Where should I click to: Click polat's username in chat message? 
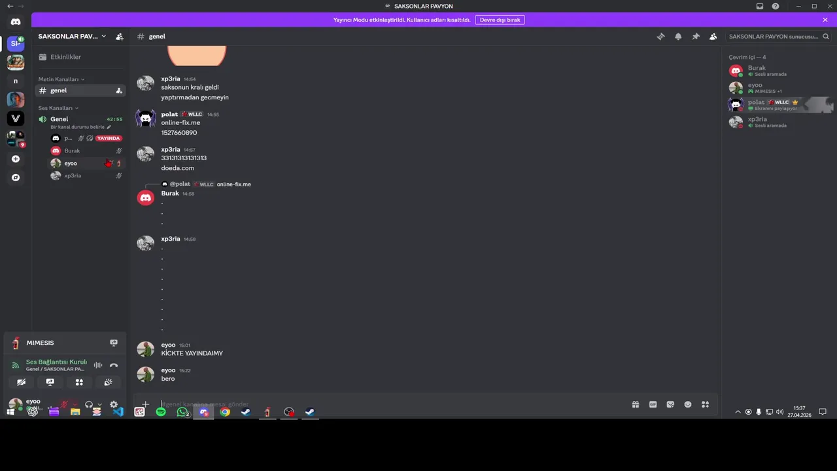pos(169,114)
